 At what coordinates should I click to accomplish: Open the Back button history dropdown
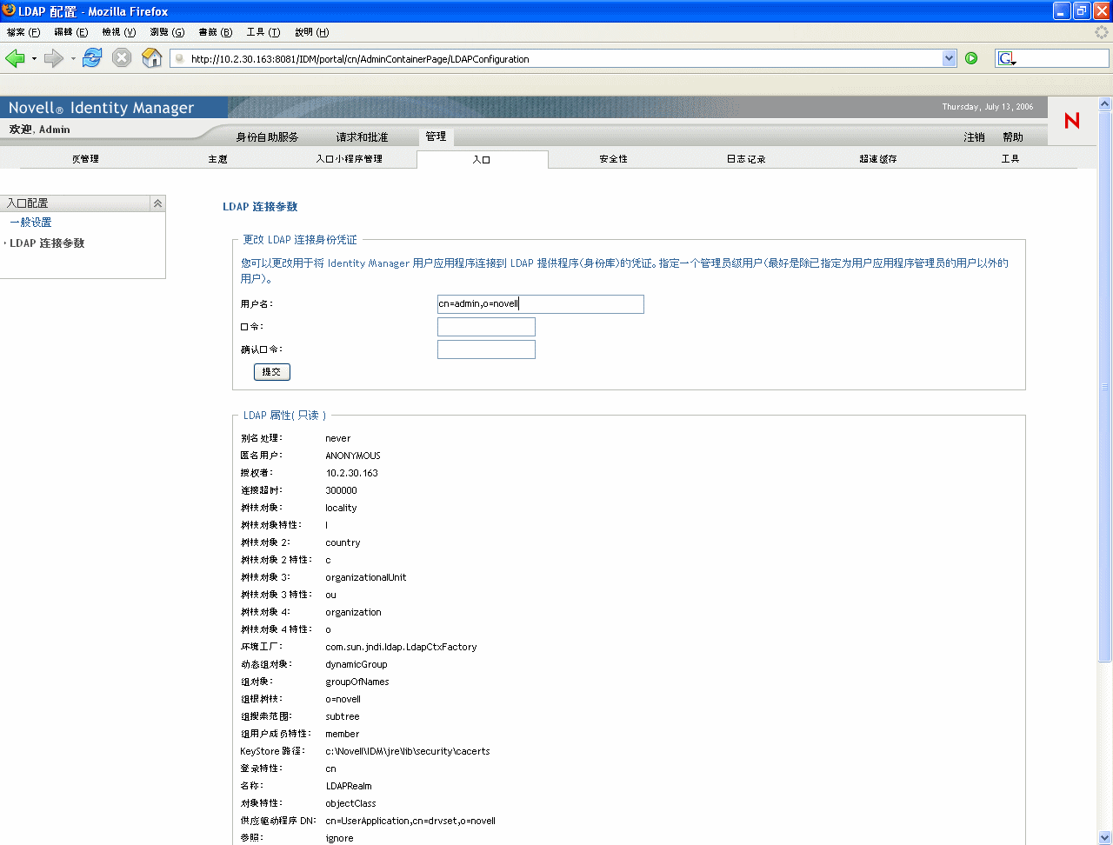34,59
